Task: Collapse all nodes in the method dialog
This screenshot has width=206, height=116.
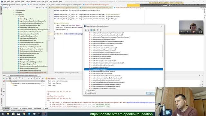Action: (x=100, y=30)
